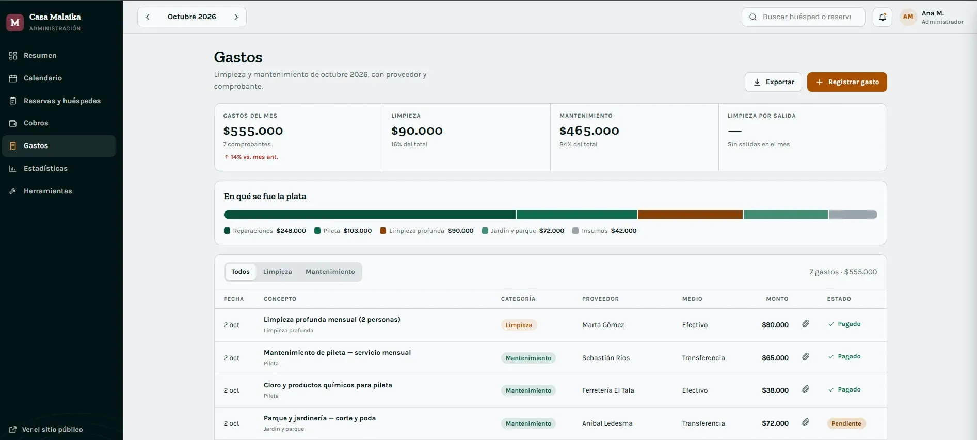Click the Insumos gray bar segment
This screenshot has width=977, height=440.
click(x=853, y=215)
